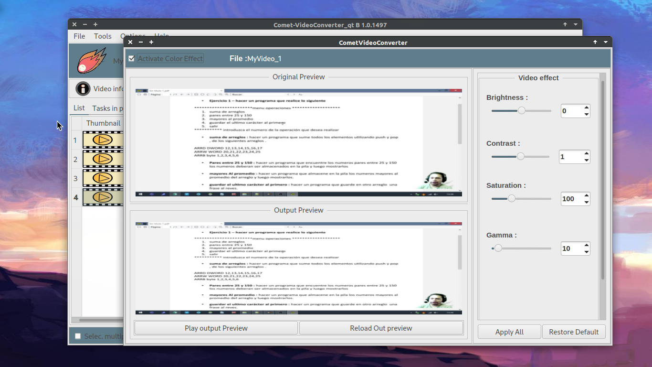The width and height of the screenshot is (652, 367).
Task: Decrease Gamma value with down arrow
Action: pyautogui.click(x=587, y=252)
